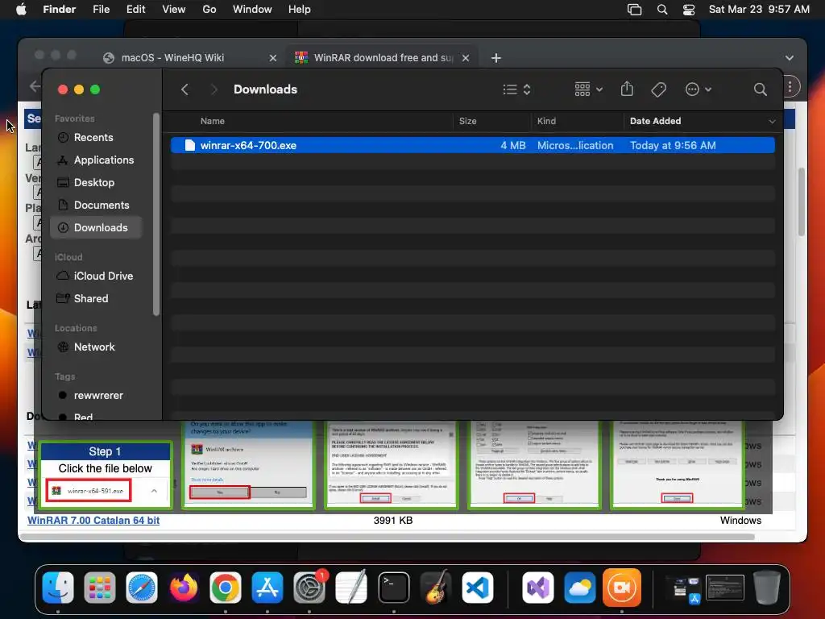This screenshot has width=825, height=619.
Task: Close the macOS - WineHQ Wiki tab
Action: click(x=272, y=58)
